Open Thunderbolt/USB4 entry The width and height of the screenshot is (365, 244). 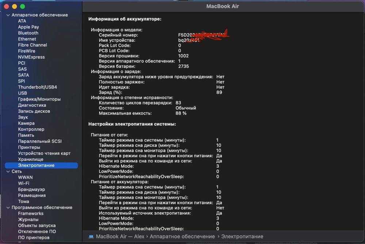(38, 87)
